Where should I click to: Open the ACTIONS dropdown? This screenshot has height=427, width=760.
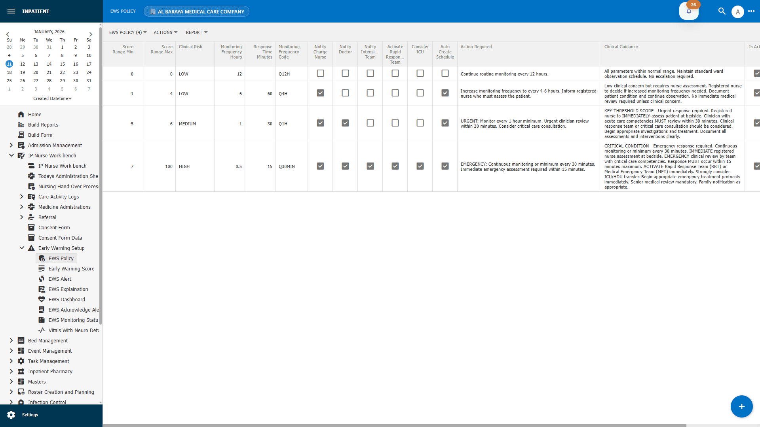(x=165, y=32)
